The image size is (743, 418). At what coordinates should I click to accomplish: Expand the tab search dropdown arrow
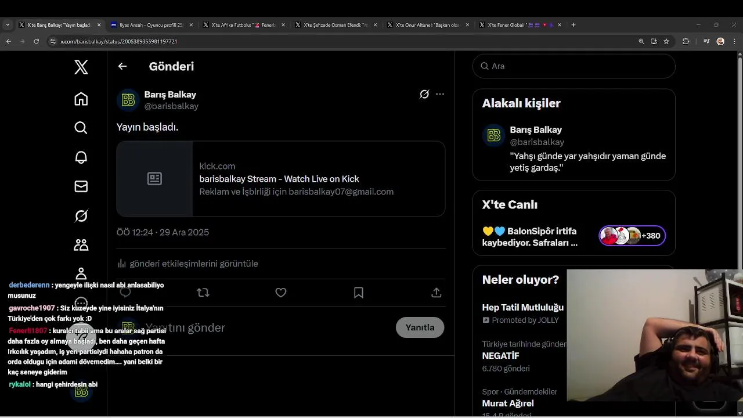(x=8, y=25)
